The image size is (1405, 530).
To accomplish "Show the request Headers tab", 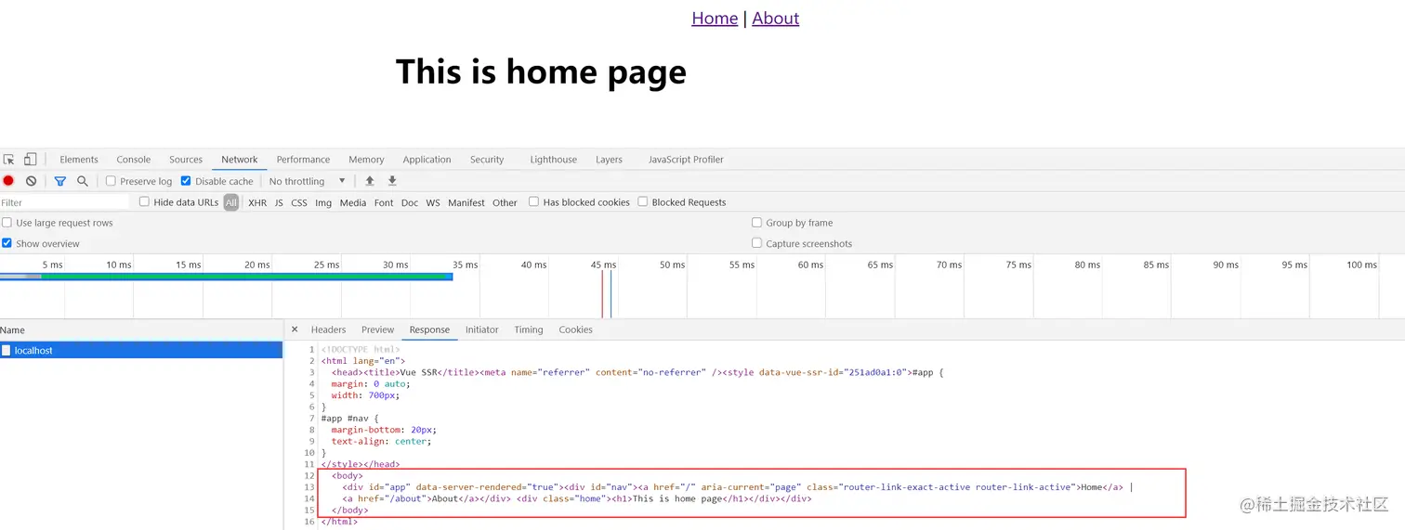I will coord(328,330).
